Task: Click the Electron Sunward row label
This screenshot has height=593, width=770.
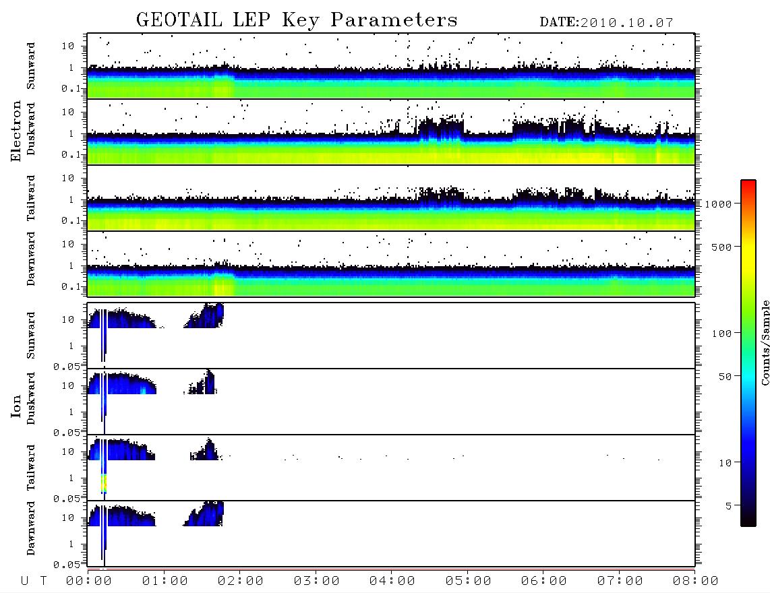Action: (x=31, y=66)
